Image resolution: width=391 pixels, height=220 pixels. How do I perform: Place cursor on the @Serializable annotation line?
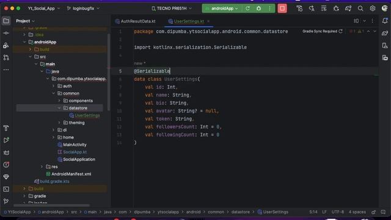tap(152, 71)
